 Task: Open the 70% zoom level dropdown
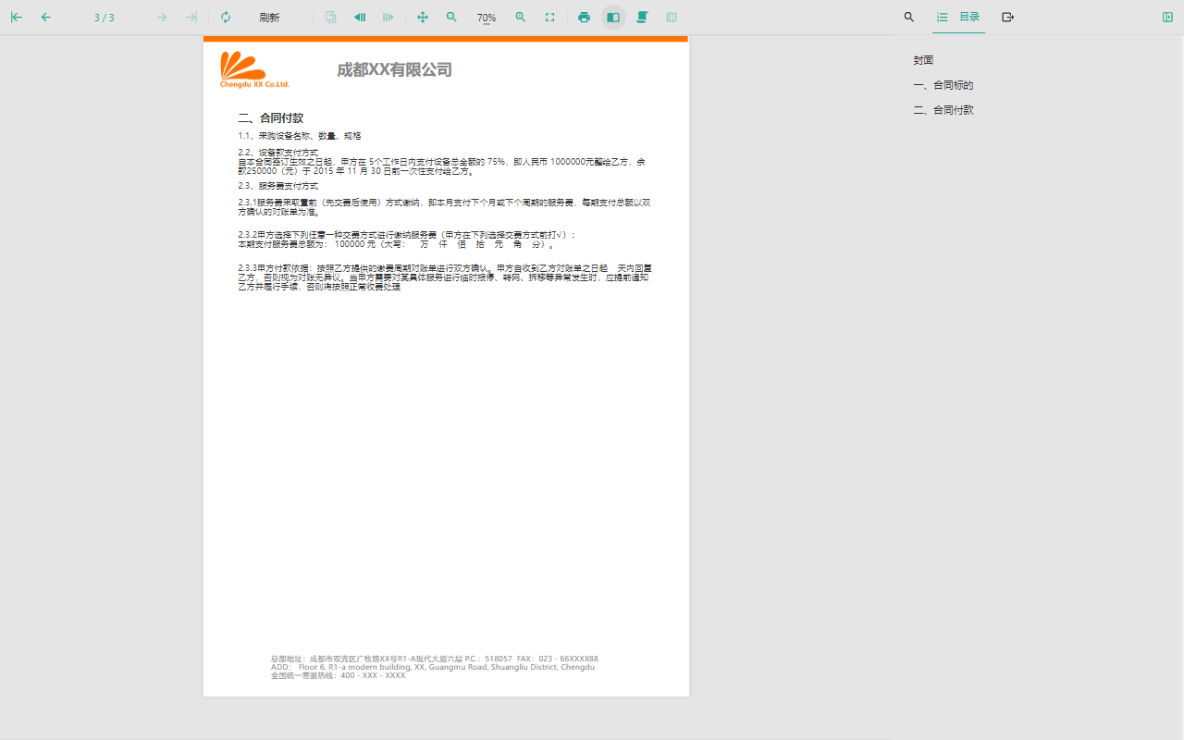click(487, 18)
